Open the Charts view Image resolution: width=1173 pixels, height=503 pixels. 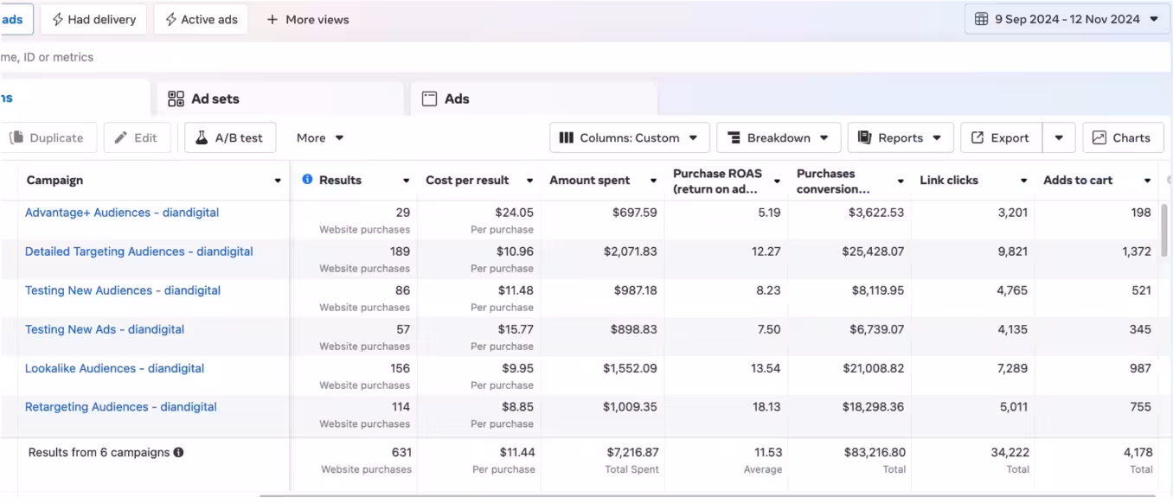[1123, 137]
